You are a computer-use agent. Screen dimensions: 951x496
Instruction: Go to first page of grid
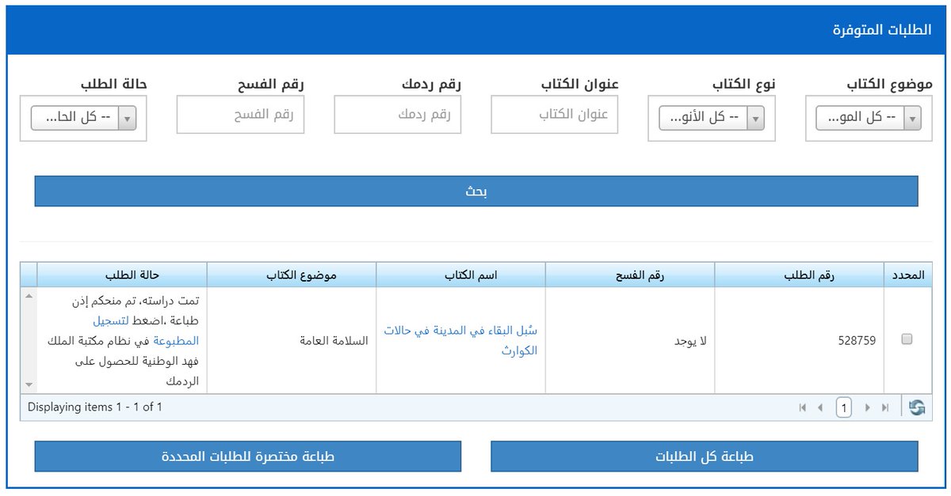pyautogui.click(x=803, y=407)
